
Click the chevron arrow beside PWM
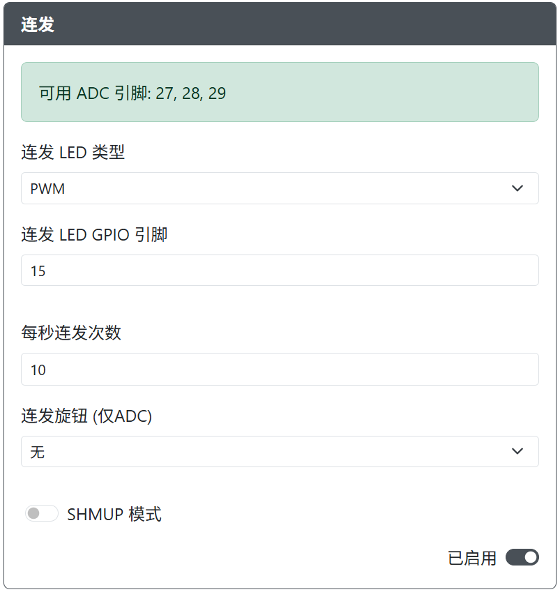pyautogui.click(x=517, y=188)
